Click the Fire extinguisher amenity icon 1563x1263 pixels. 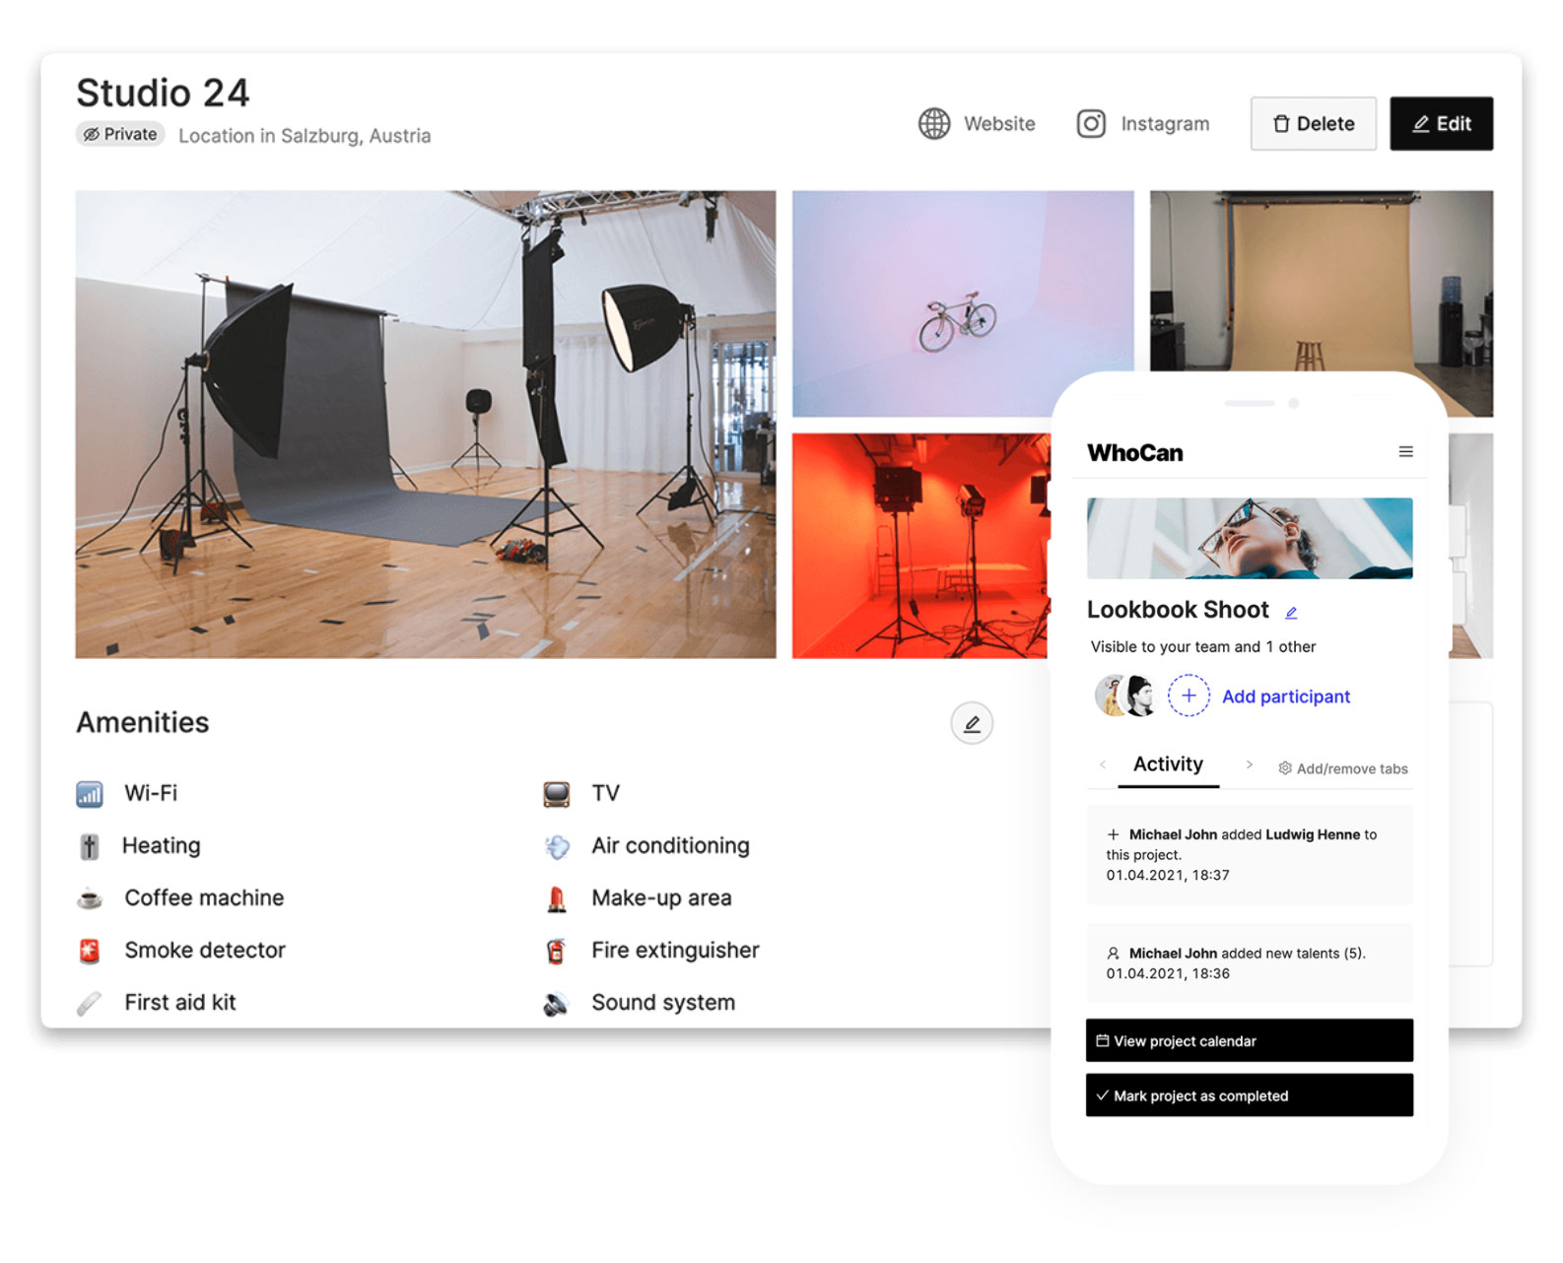pos(556,951)
